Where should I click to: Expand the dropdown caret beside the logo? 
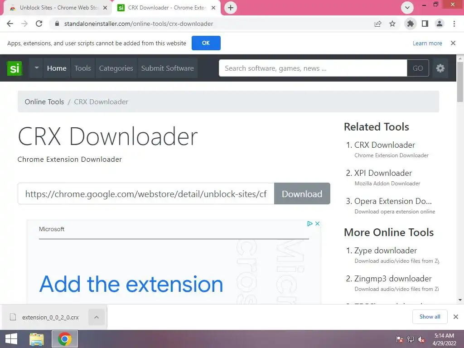pyautogui.click(x=36, y=68)
